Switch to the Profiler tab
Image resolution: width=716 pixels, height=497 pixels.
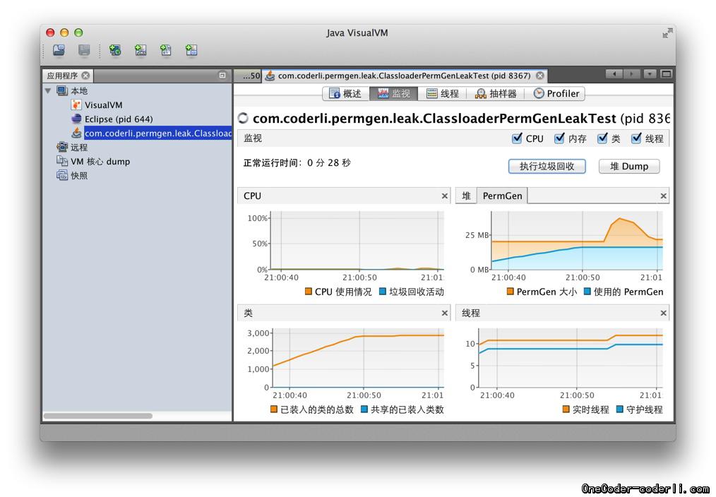coord(556,93)
